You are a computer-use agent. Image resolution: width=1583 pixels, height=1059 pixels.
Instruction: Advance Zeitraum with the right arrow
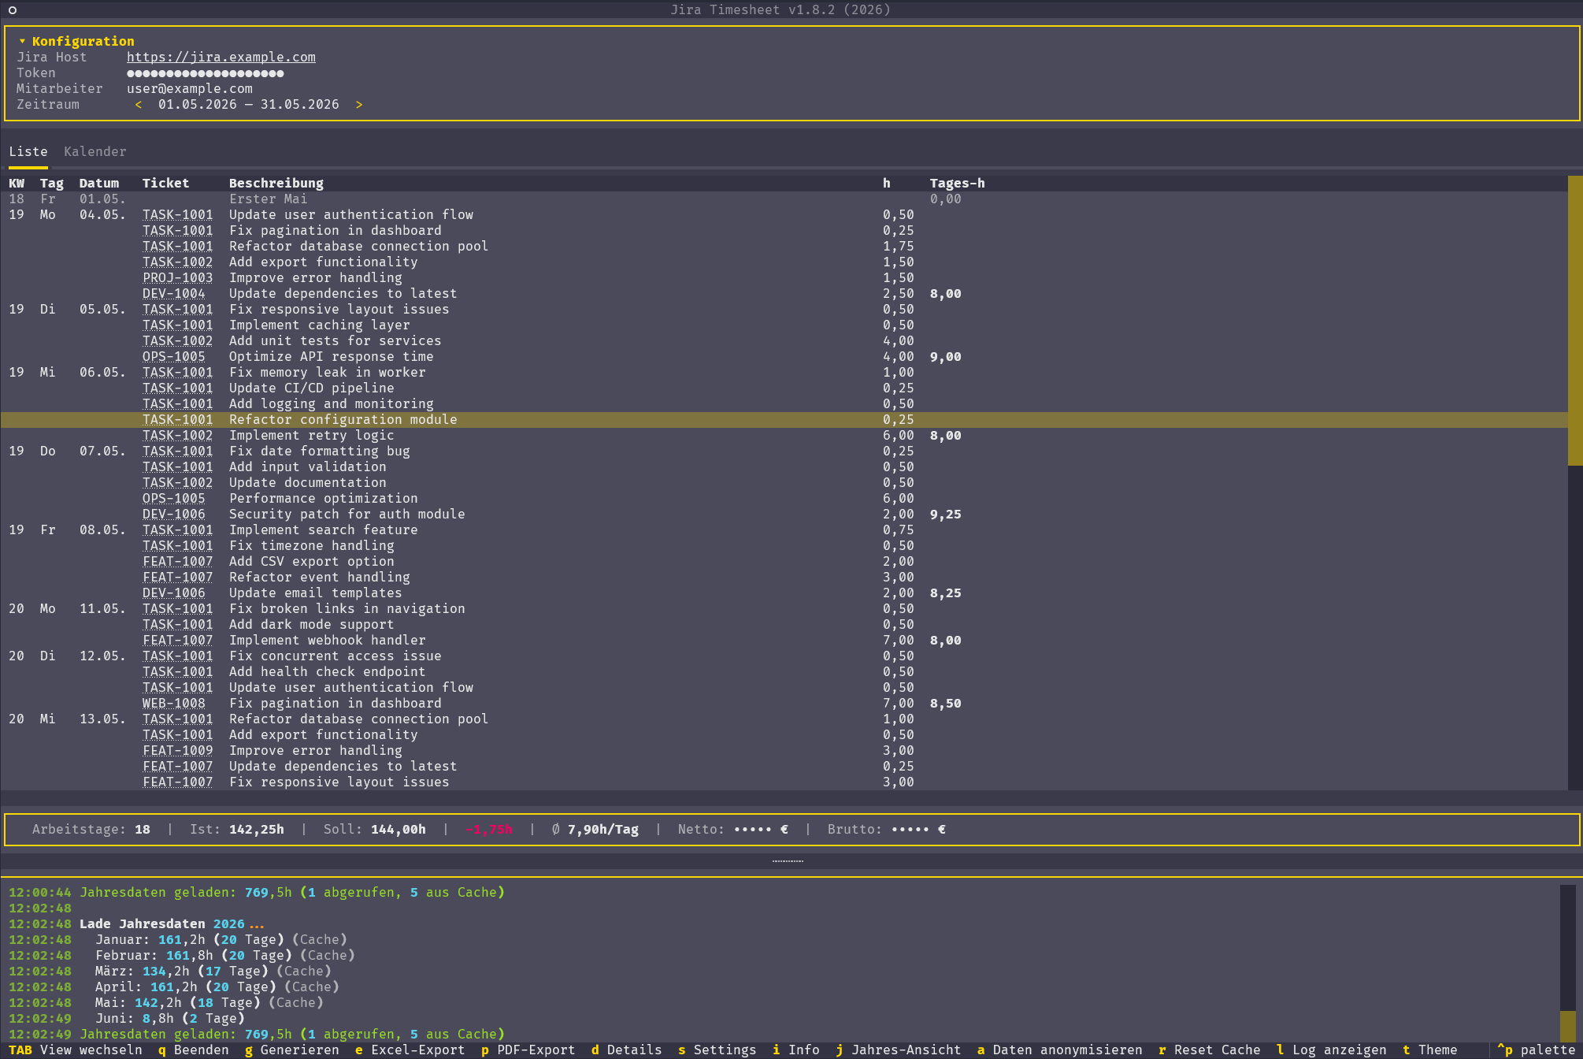coord(359,104)
